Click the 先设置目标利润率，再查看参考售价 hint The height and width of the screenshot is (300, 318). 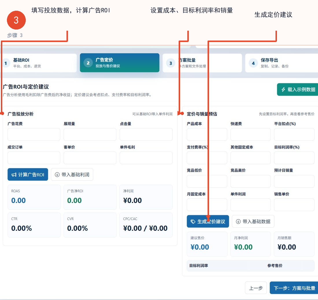(286, 114)
